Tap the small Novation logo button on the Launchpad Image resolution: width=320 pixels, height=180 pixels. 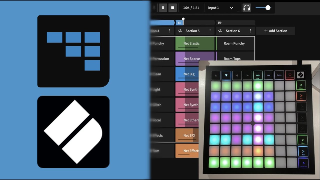coord(300,75)
